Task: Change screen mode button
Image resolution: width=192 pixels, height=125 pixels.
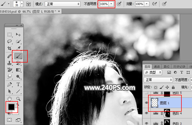Action: pyautogui.click(x=18, y=120)
